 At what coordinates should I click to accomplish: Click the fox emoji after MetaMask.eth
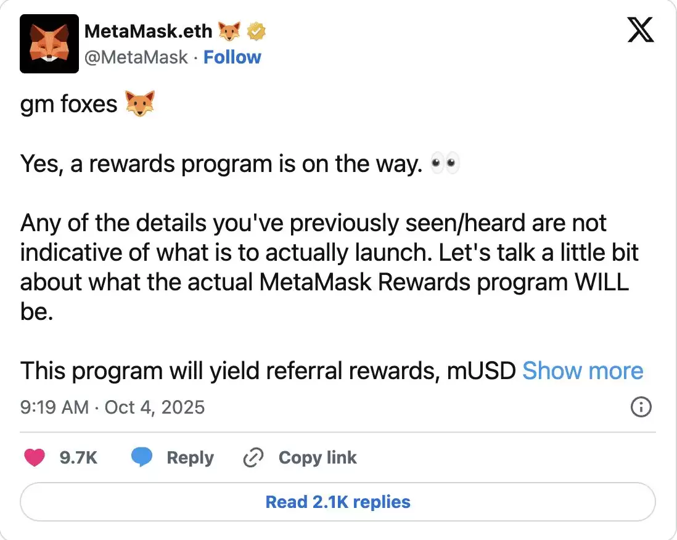coord(229,30)
